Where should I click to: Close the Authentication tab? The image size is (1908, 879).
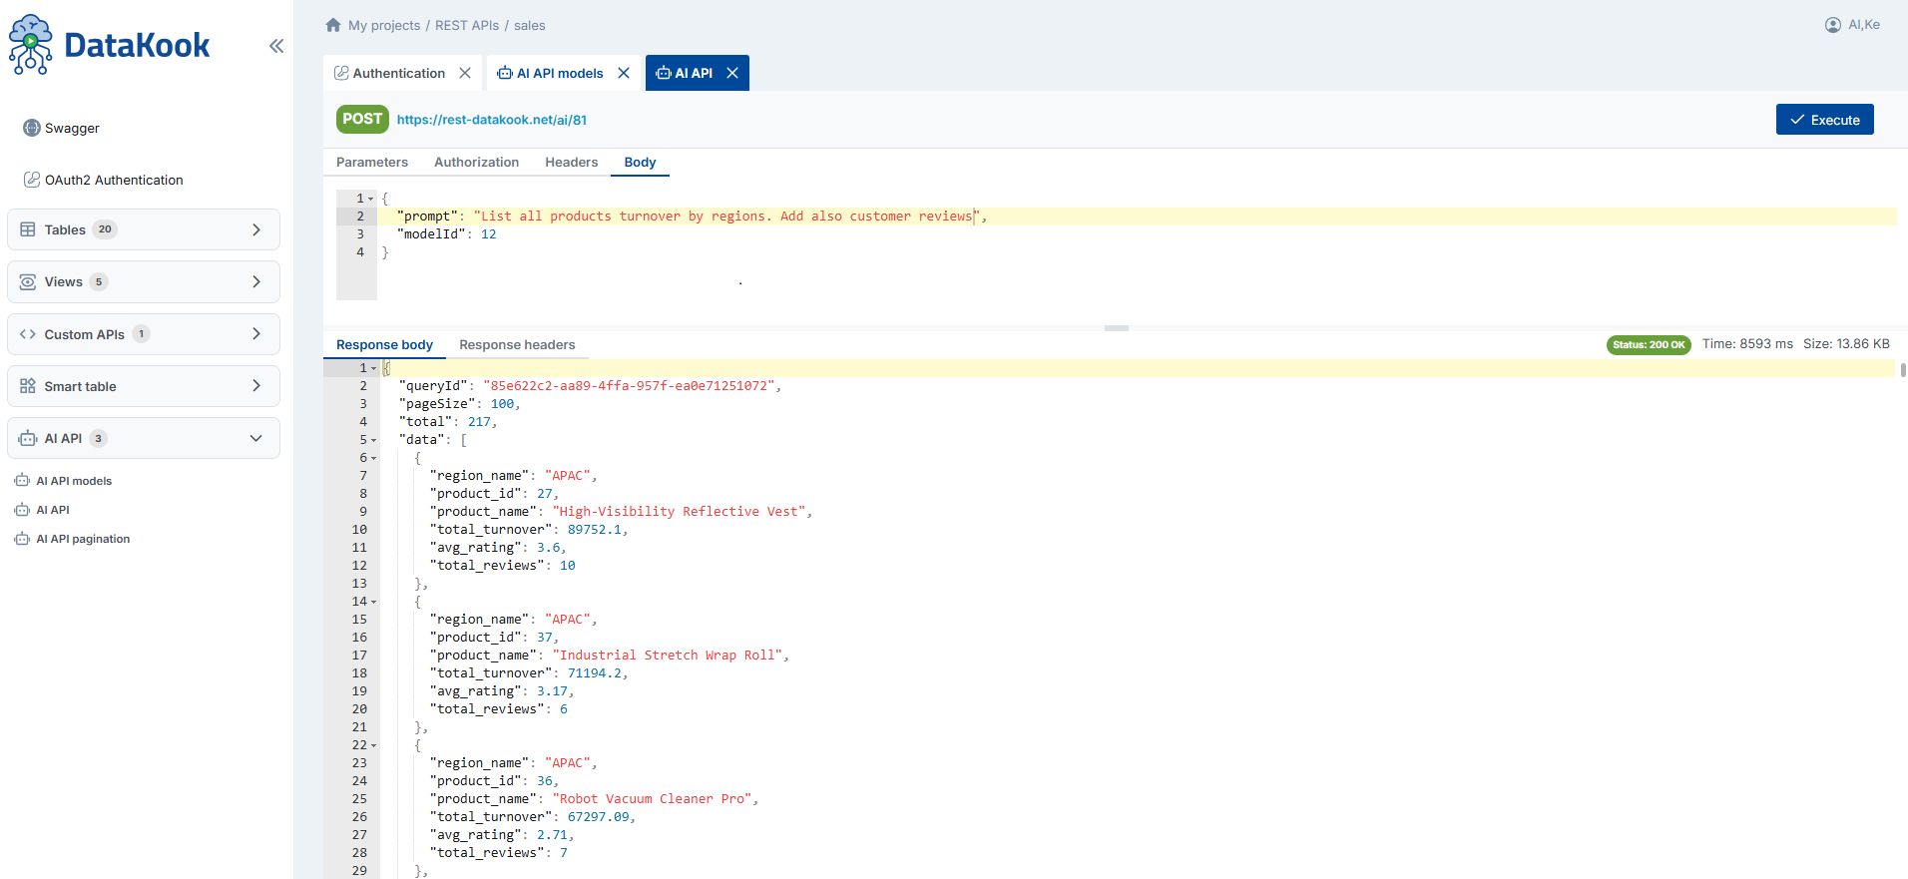(465, 73)
